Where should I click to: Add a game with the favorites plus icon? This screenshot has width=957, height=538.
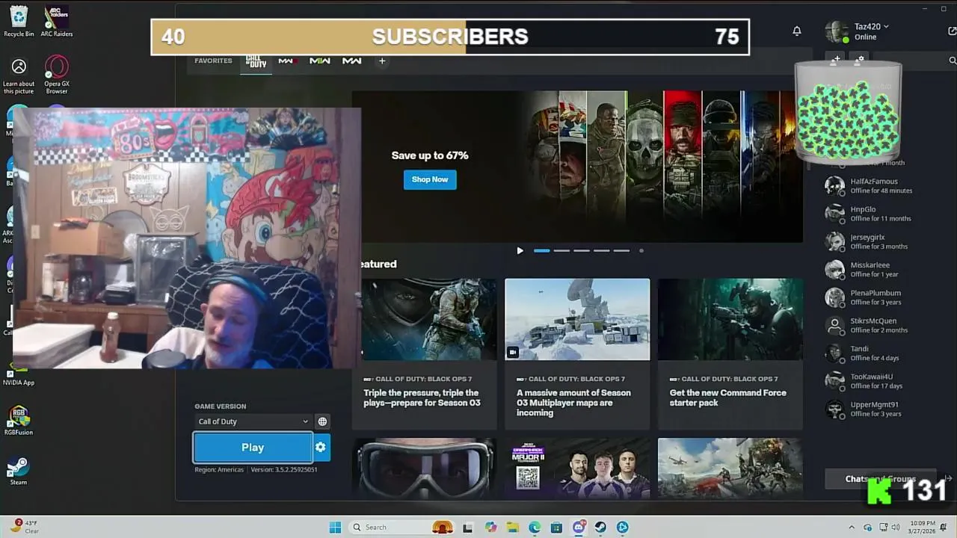click(x=382, y=61)
